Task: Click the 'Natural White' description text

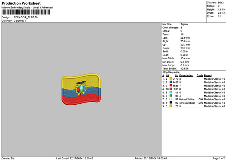Action: click(x=187, y=99)
